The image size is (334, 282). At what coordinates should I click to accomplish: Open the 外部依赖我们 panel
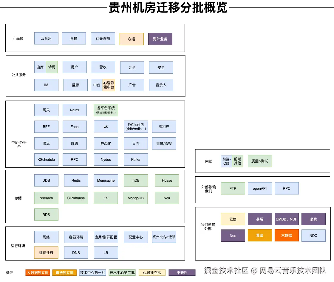[209, 188]
